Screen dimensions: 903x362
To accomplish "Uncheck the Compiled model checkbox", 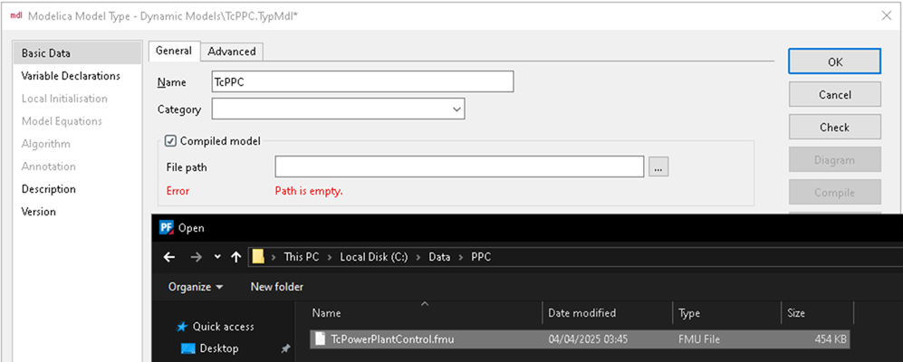I will point(170,141).
